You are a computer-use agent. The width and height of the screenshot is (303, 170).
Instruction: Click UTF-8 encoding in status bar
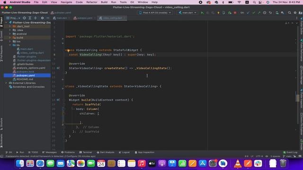tap(259, 156)
